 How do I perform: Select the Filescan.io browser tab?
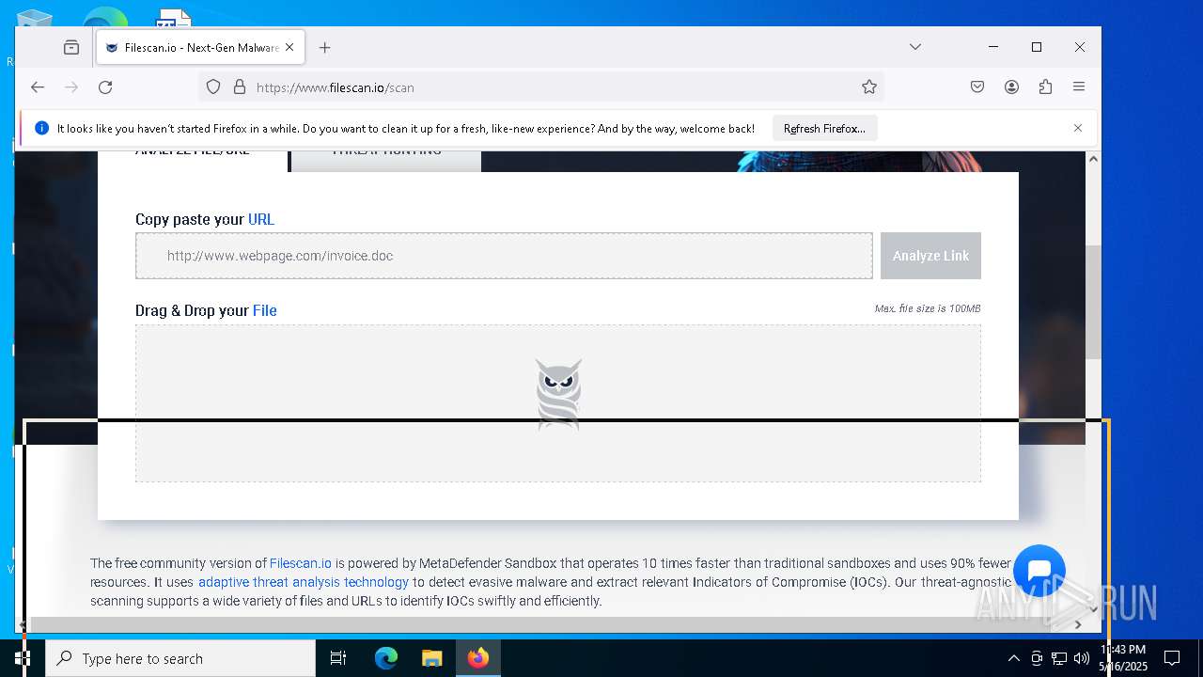tap(200, 47)
